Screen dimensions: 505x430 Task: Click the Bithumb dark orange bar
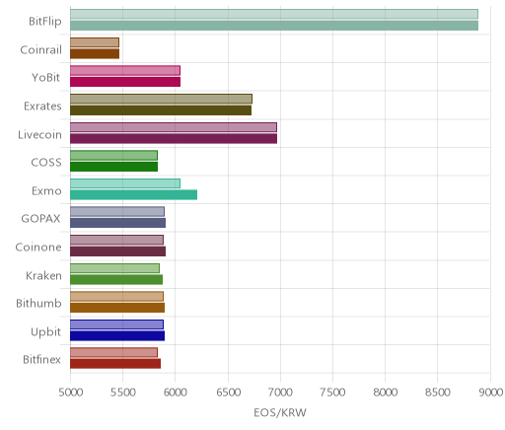(x=117, y=308)
